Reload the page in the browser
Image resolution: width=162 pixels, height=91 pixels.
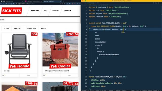(x=9, y=4)
